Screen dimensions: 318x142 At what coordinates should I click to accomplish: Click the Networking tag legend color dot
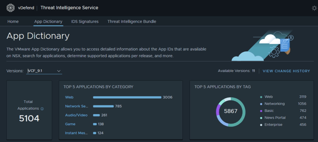pyautogui.click(x=261, y=104)
